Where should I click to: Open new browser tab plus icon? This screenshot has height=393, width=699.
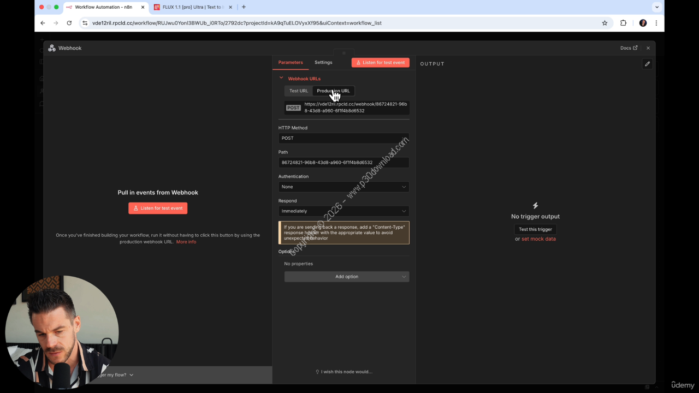click(244, 7)
